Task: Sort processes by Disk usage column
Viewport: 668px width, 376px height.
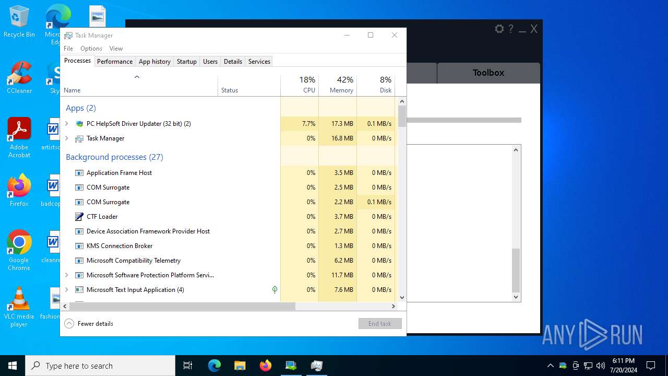Action: 376,86
